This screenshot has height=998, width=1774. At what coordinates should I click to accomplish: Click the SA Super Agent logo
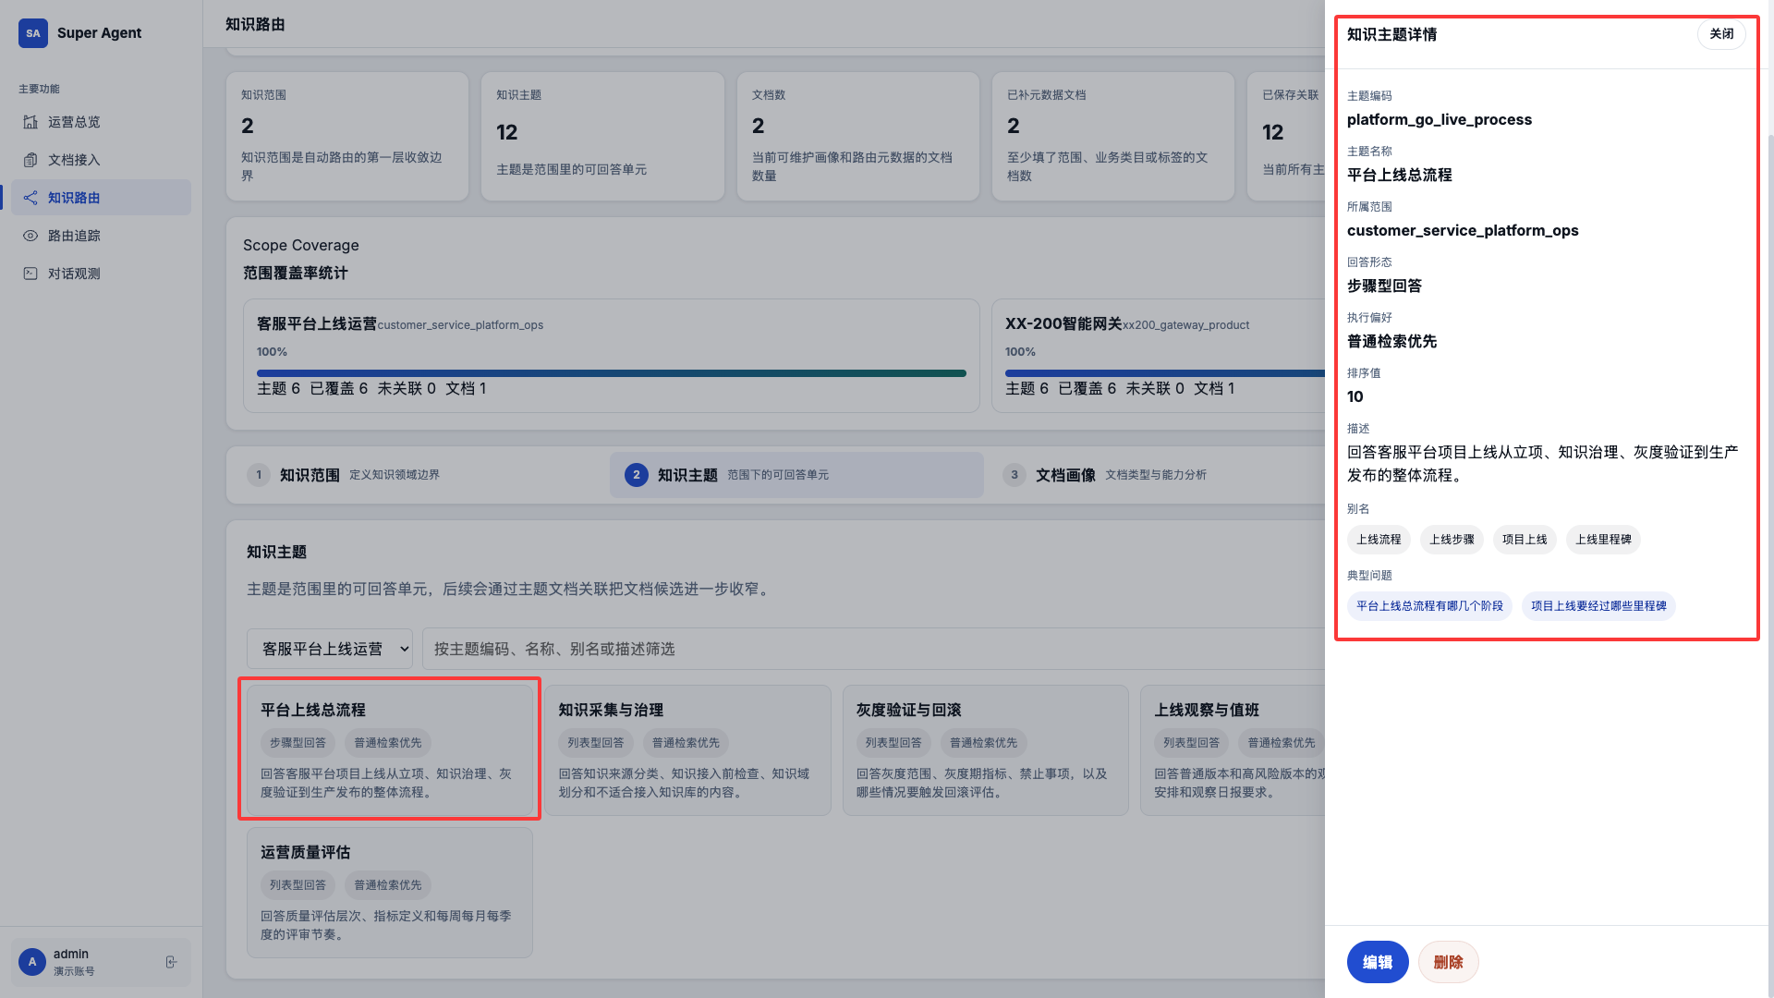tap(33, 33)
